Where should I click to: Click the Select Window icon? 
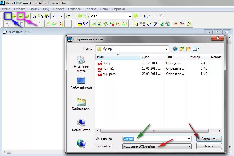coord(86,24)
